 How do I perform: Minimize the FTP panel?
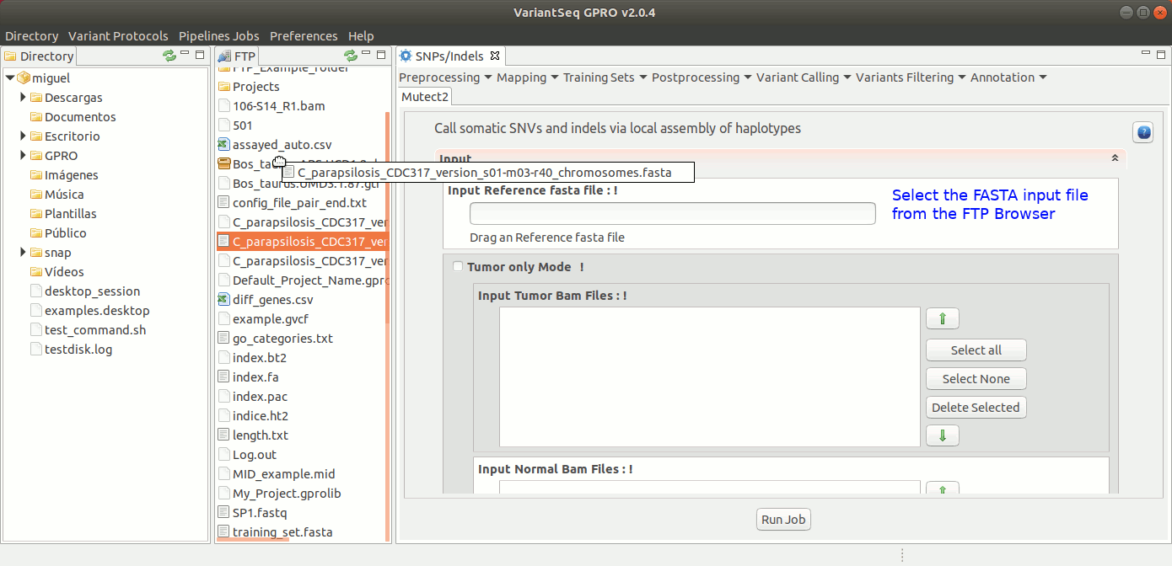point(367,55)
